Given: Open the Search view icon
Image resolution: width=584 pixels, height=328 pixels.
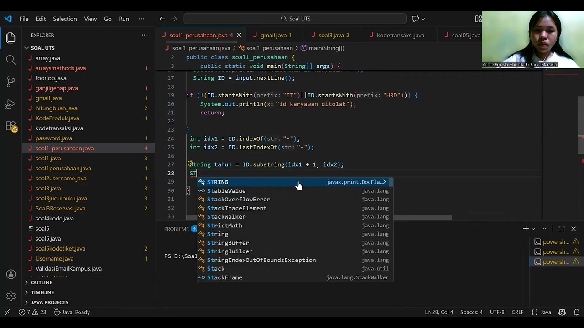Looking at the screenshot, I should pos(11,60).
